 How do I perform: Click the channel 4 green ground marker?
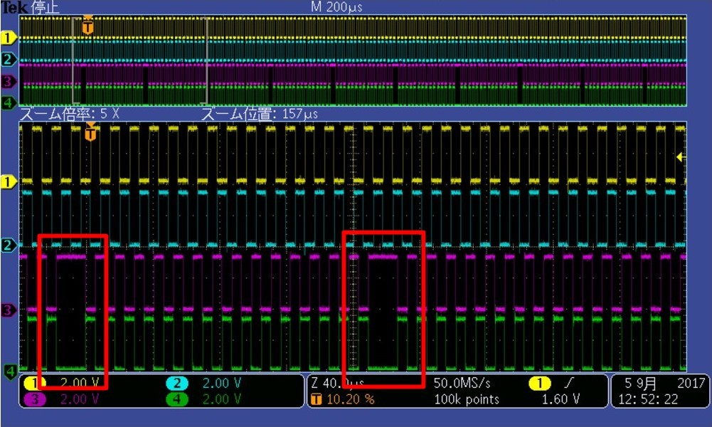(10, 371)
